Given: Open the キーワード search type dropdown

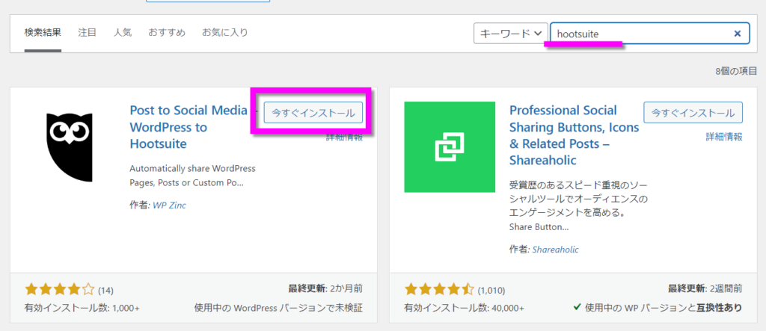Looking at the screenshot, I should pyautogui.click(x=510, y=34).
